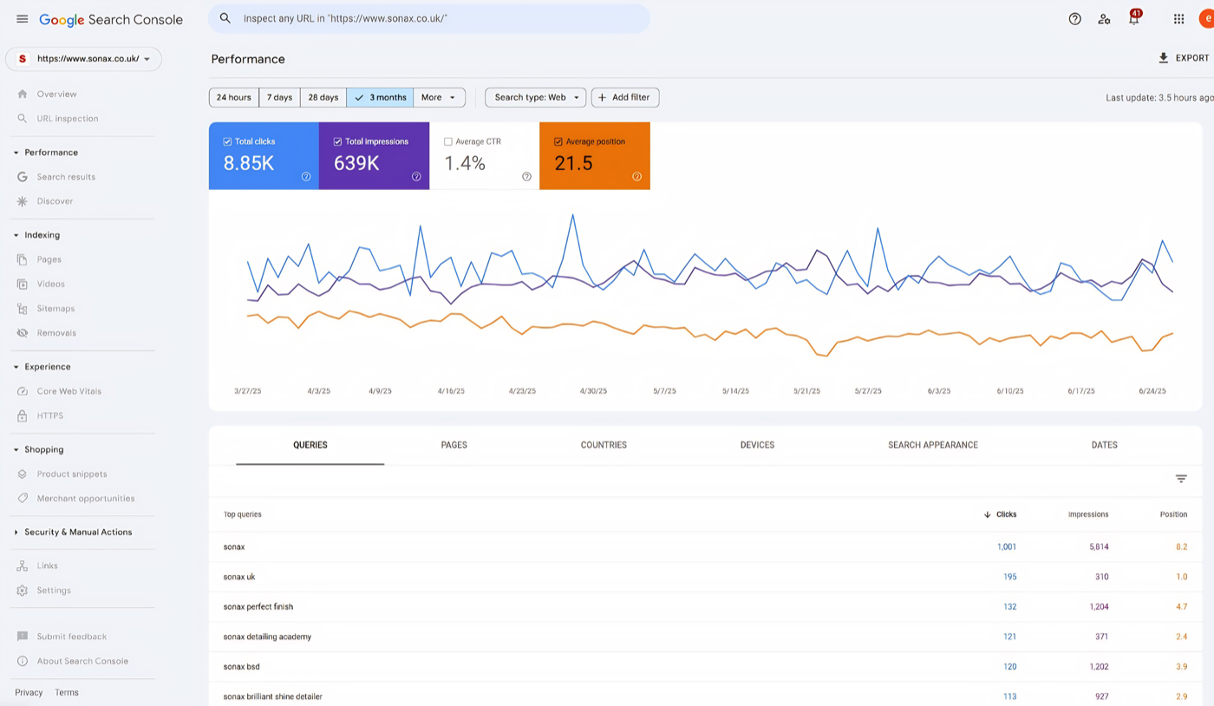Click the Help question mark icon
Screen dimensions: 1214x706
(x=1074, y=19)
